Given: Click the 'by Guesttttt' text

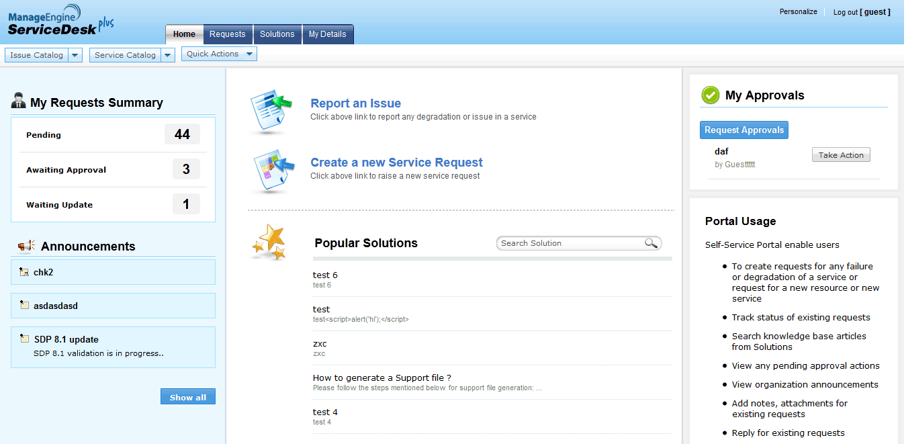Looking at the screenshot, I should (x=735, y=164).
